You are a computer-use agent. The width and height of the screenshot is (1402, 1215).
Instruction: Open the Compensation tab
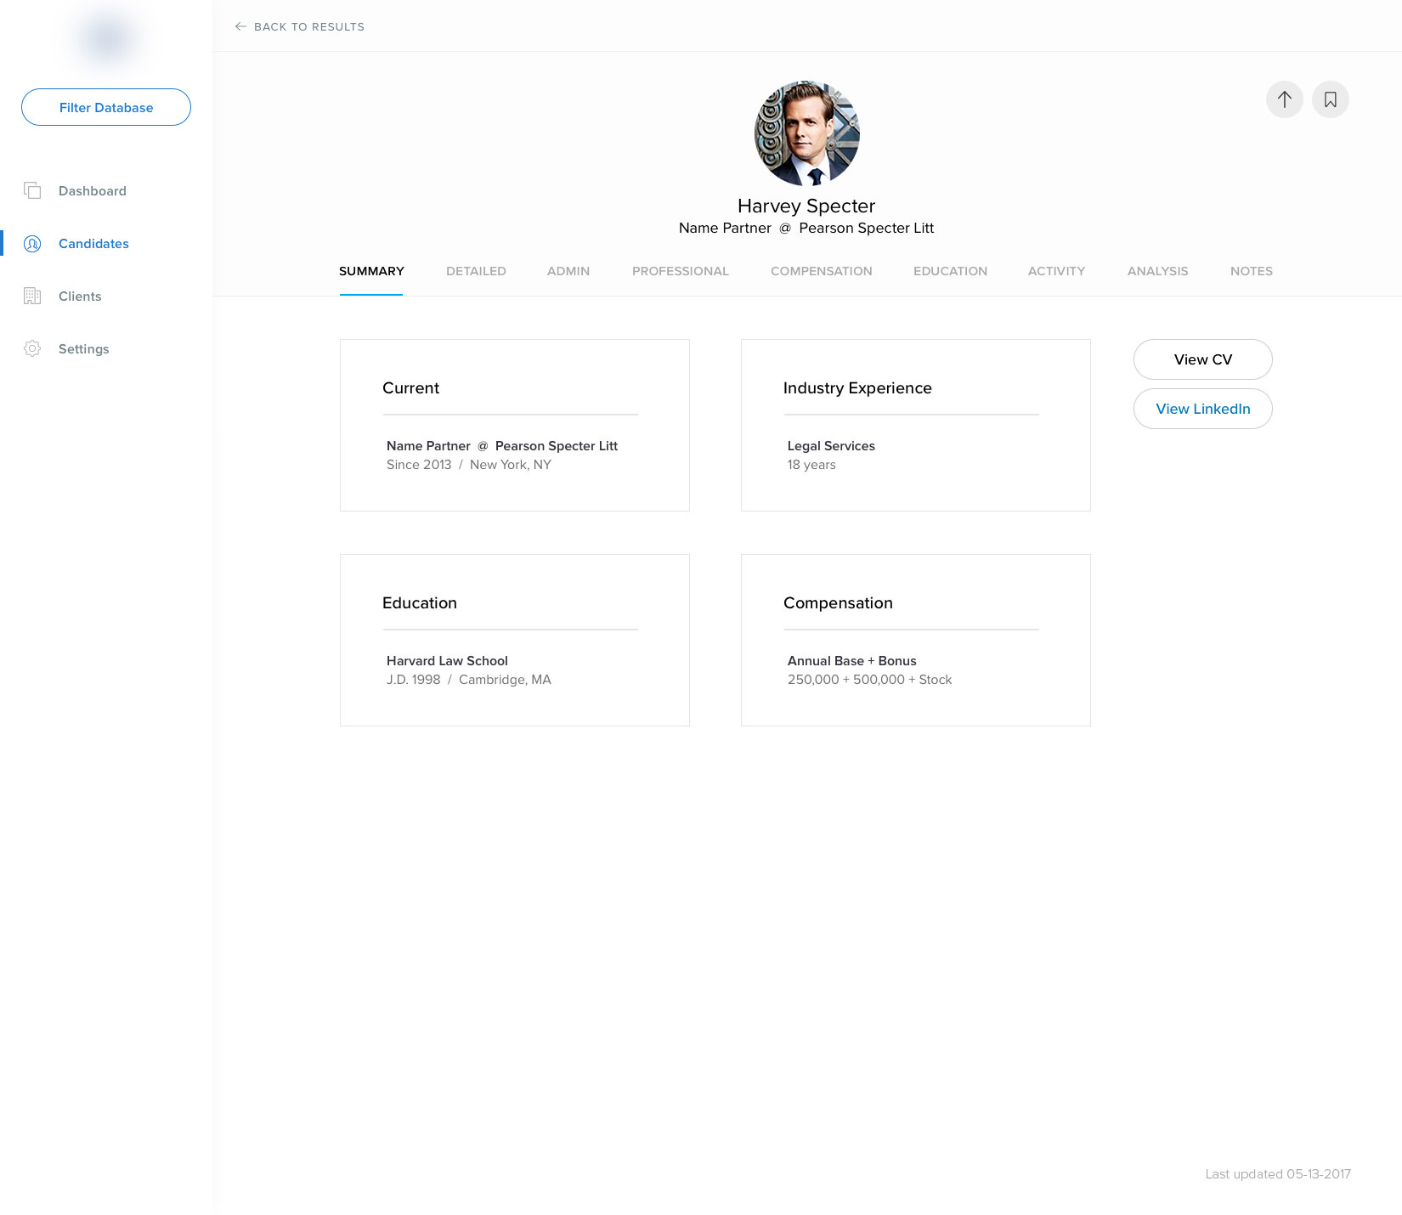(822, 271)
